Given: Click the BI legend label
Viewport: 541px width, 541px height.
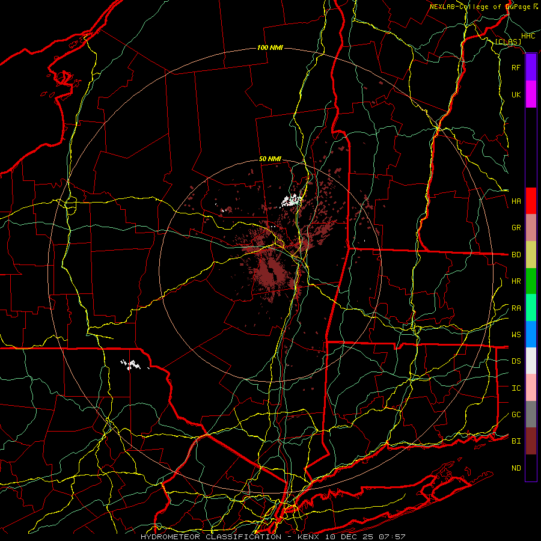Looking at the screenshot, I should [x=516, y=441].
